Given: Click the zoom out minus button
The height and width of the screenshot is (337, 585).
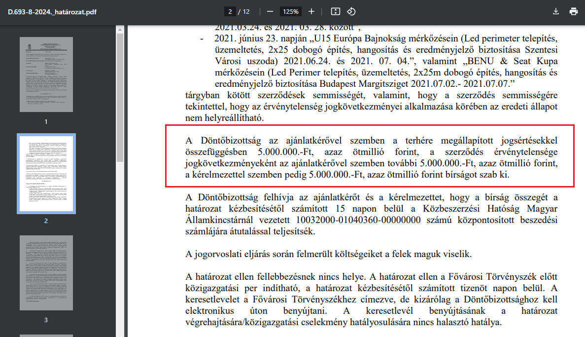Looking at the screenshot, I should pos(270,11).
